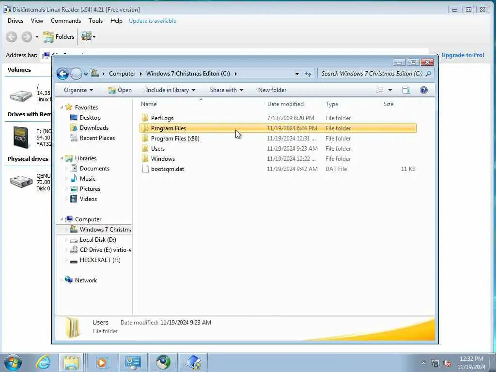Open the Explorer recent pages dropdown
Screen dimensions: 496x372
[x=86, y=74]
